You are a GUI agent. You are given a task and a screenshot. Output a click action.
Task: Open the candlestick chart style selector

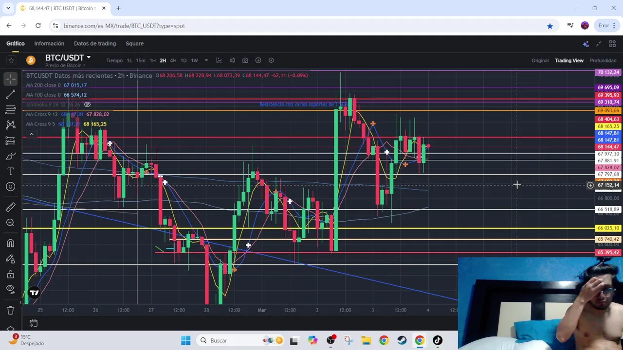232,60
